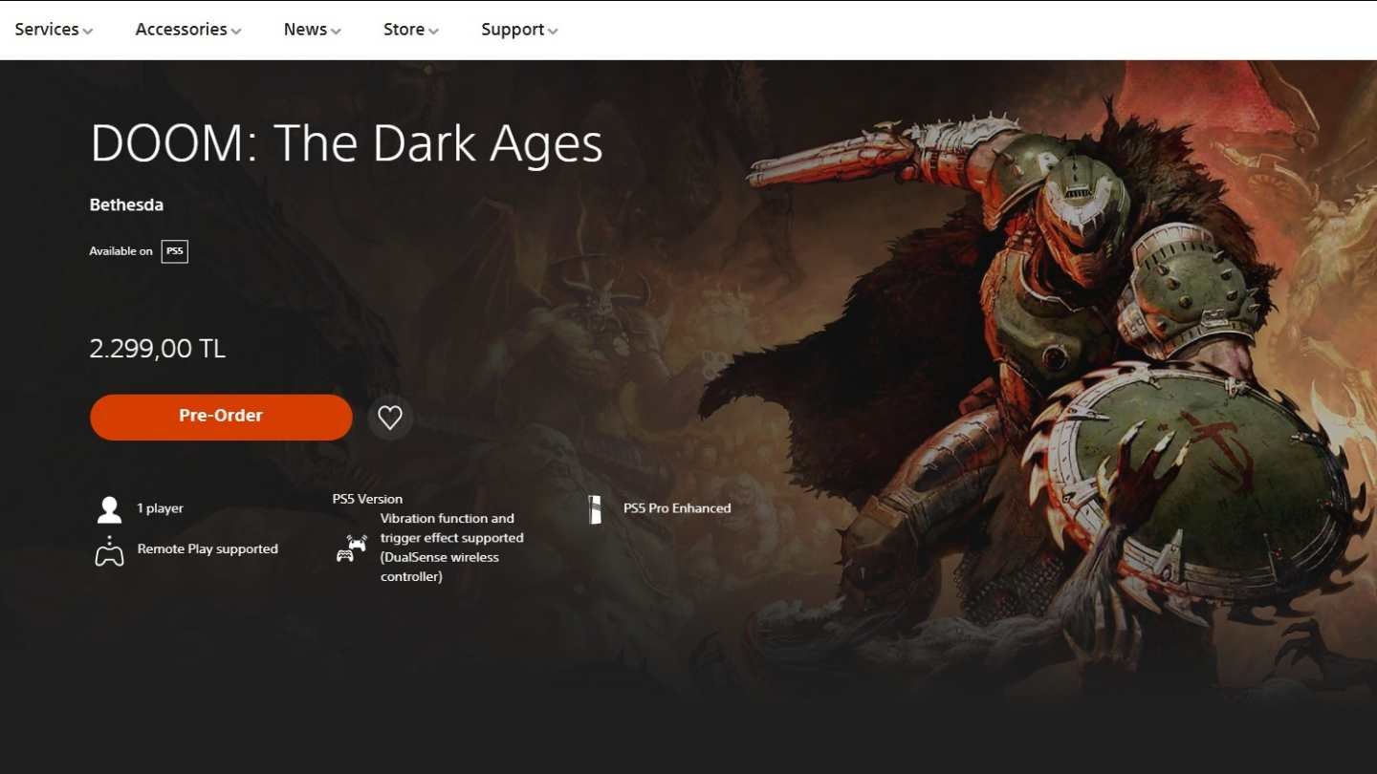Click the Remote Play controller icon
The image size is (1377, 774).
109,551
